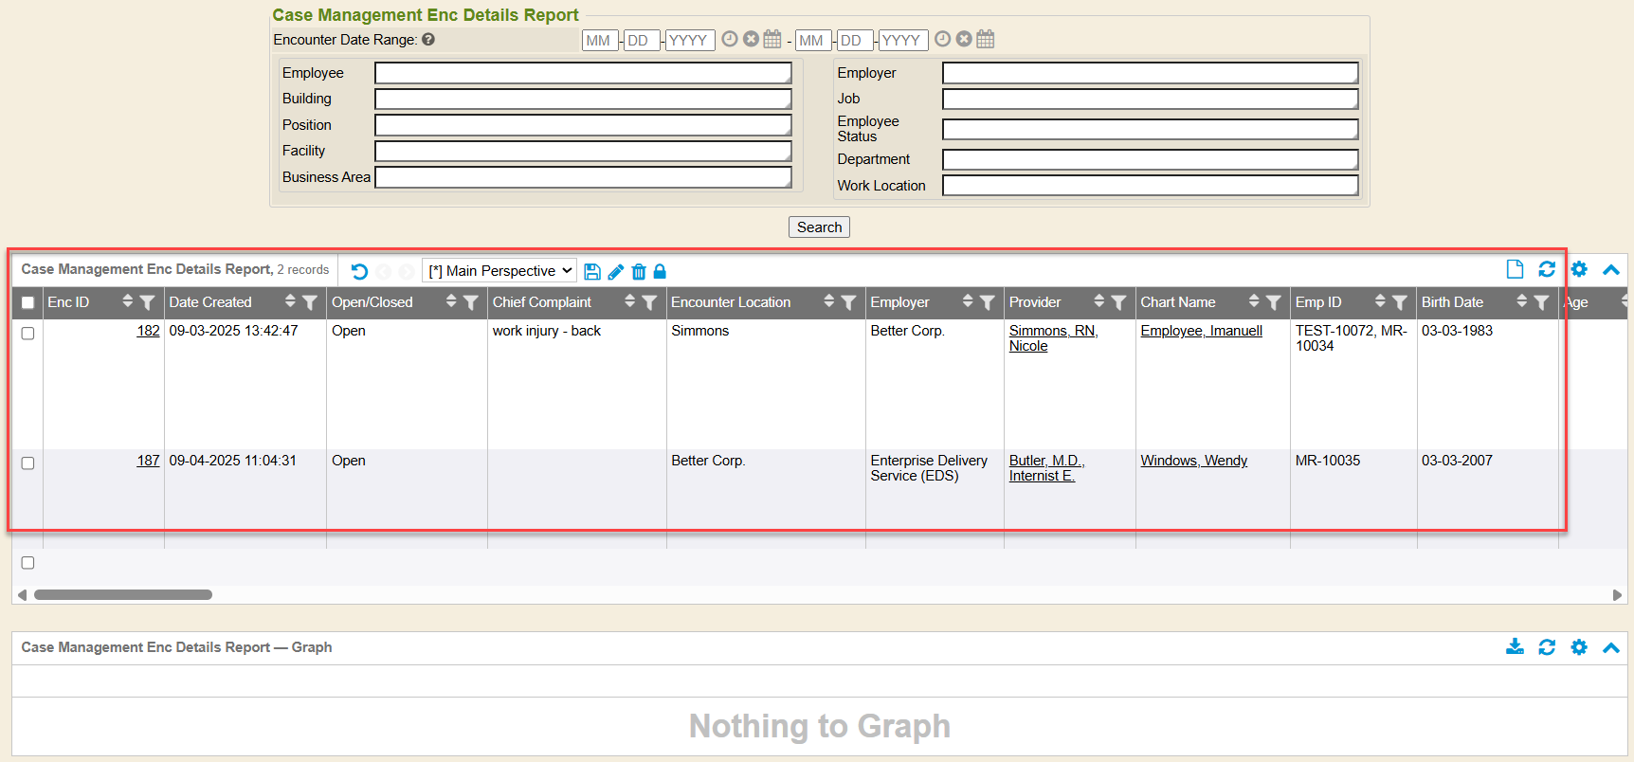Viewport: 1634px width, 762px height.
Task: Check the box for encounter 182
Action: click(27, 334)
